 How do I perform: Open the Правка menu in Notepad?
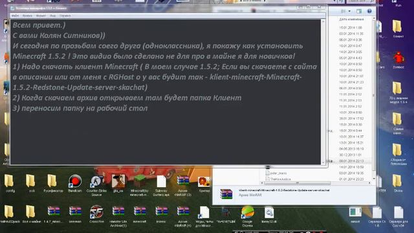(27, 16)
